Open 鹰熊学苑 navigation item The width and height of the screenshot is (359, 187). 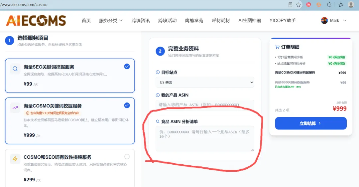coord(194,20)
